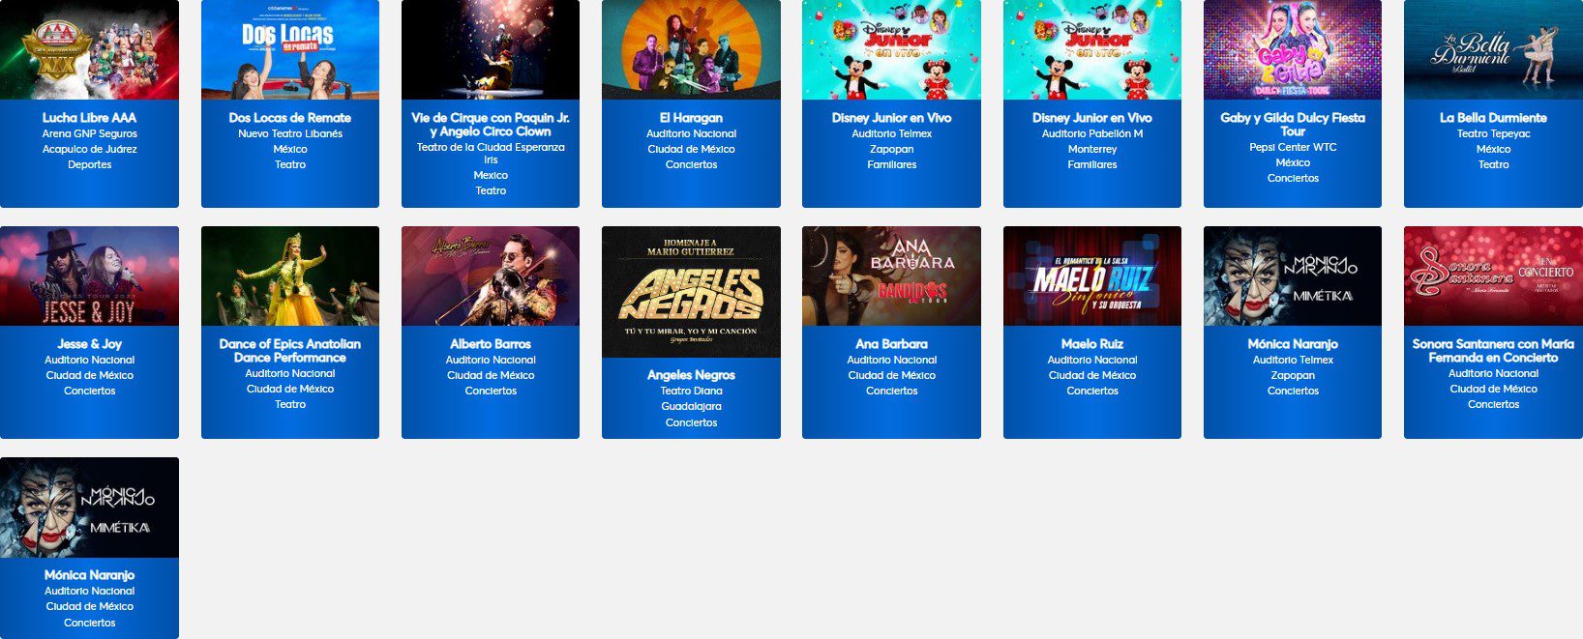Screen dimensions: 1583x639
Task: Click Sonora Santanera con María Fernanda title
Action: 1493,351
